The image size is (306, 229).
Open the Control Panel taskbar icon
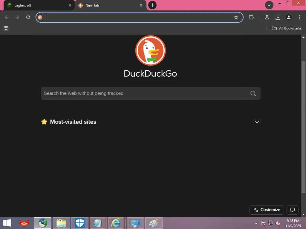[x=135, y=223]
